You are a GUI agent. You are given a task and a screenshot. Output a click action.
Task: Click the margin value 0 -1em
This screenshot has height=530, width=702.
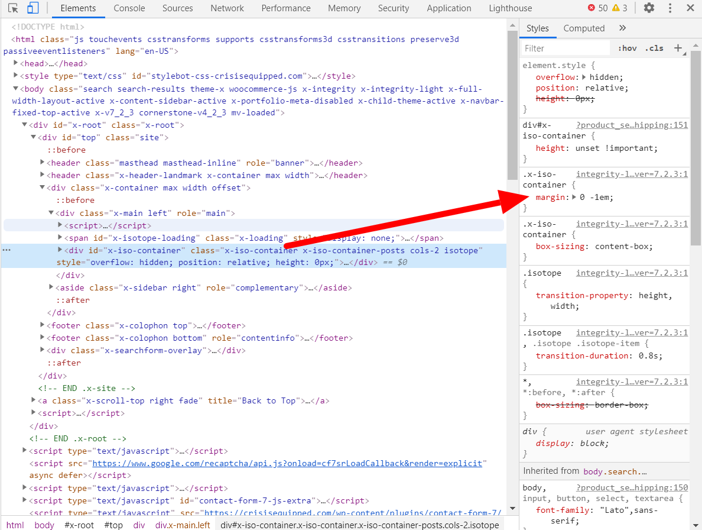(596, 197)
